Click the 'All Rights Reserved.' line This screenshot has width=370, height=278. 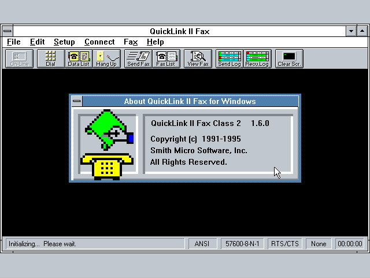point(188,162)
